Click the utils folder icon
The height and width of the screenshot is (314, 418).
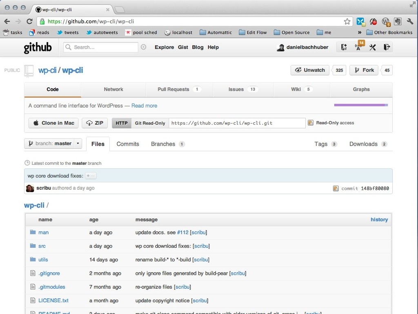point(33,259)
